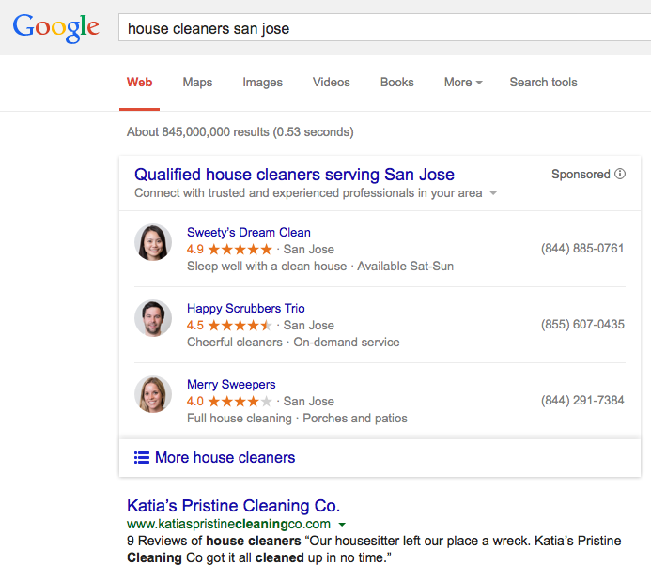Expand the More search categories dropdown
Viewport: 651px width, 580px height.
(x=462, y=83)
